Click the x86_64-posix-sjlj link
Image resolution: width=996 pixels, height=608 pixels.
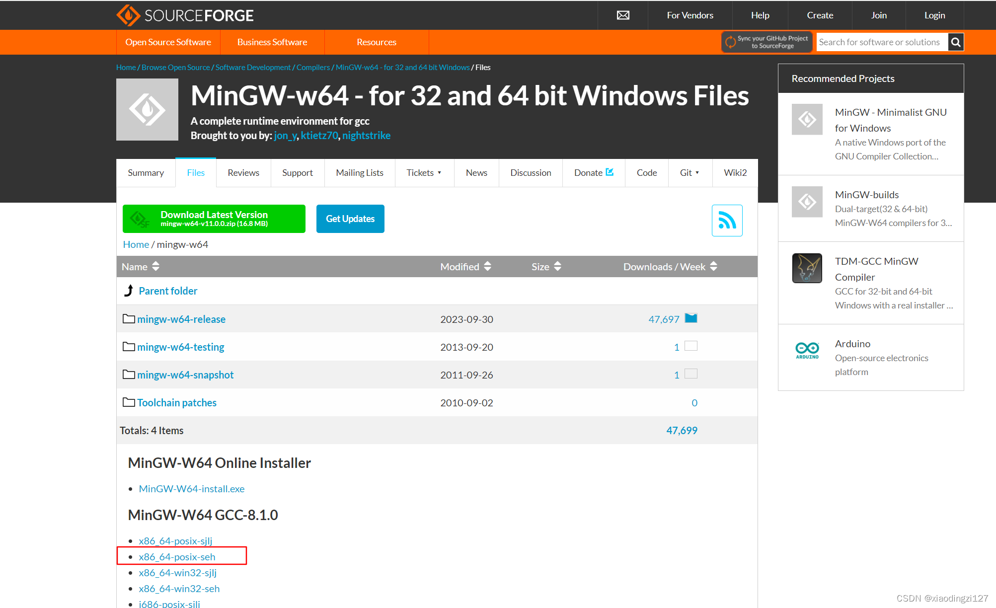(175, 541)
